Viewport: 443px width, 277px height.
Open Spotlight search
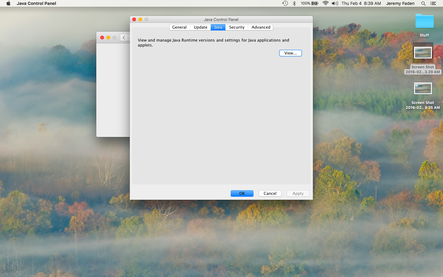423,3
